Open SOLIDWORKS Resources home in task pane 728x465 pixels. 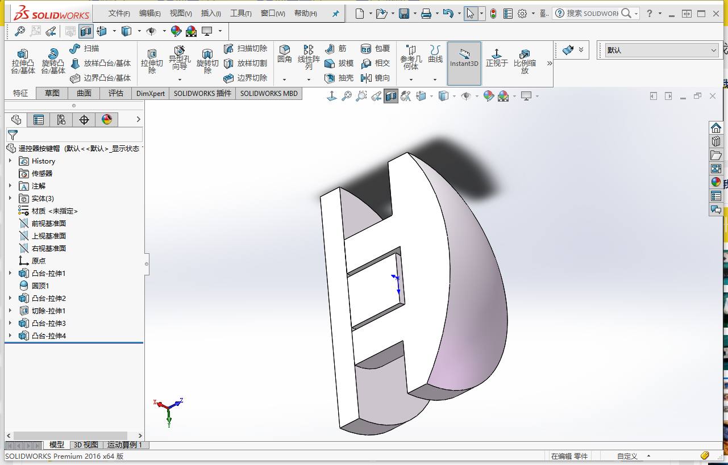716,128
